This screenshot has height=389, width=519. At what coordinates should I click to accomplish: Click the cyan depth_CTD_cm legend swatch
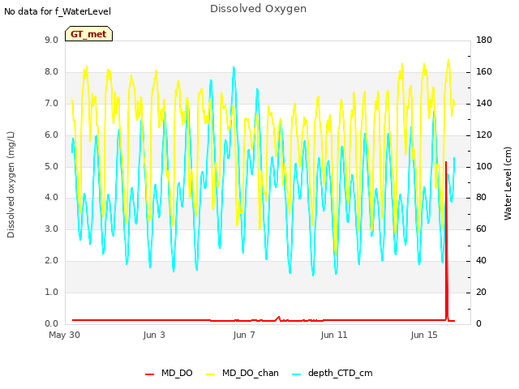pos(297,374)
